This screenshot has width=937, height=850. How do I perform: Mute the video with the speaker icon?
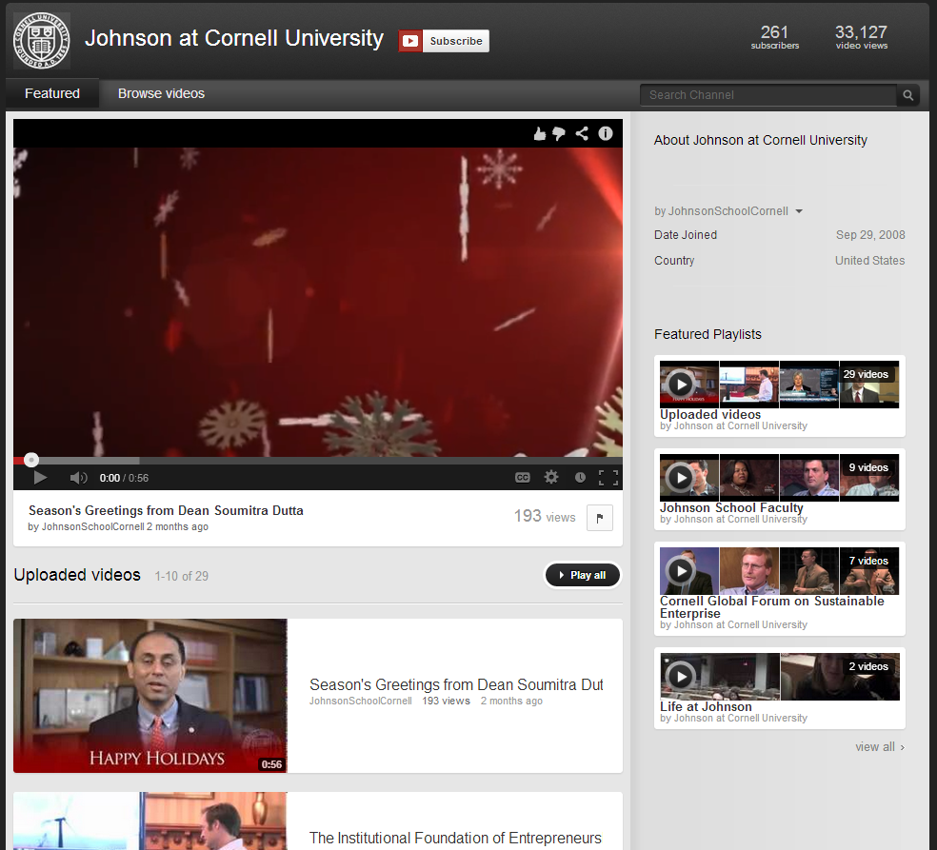pyautogui.click(x=78, y=478)
